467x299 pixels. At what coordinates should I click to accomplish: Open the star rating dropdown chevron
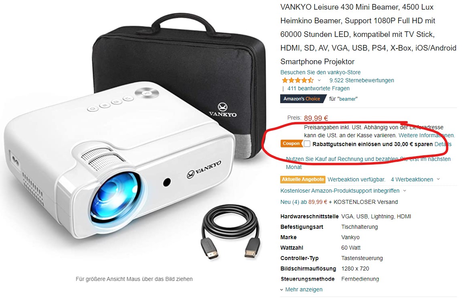(x=319, y=81)
